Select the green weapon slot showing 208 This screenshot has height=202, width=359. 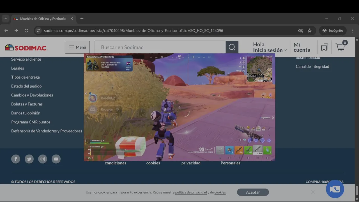coord(248,150)
